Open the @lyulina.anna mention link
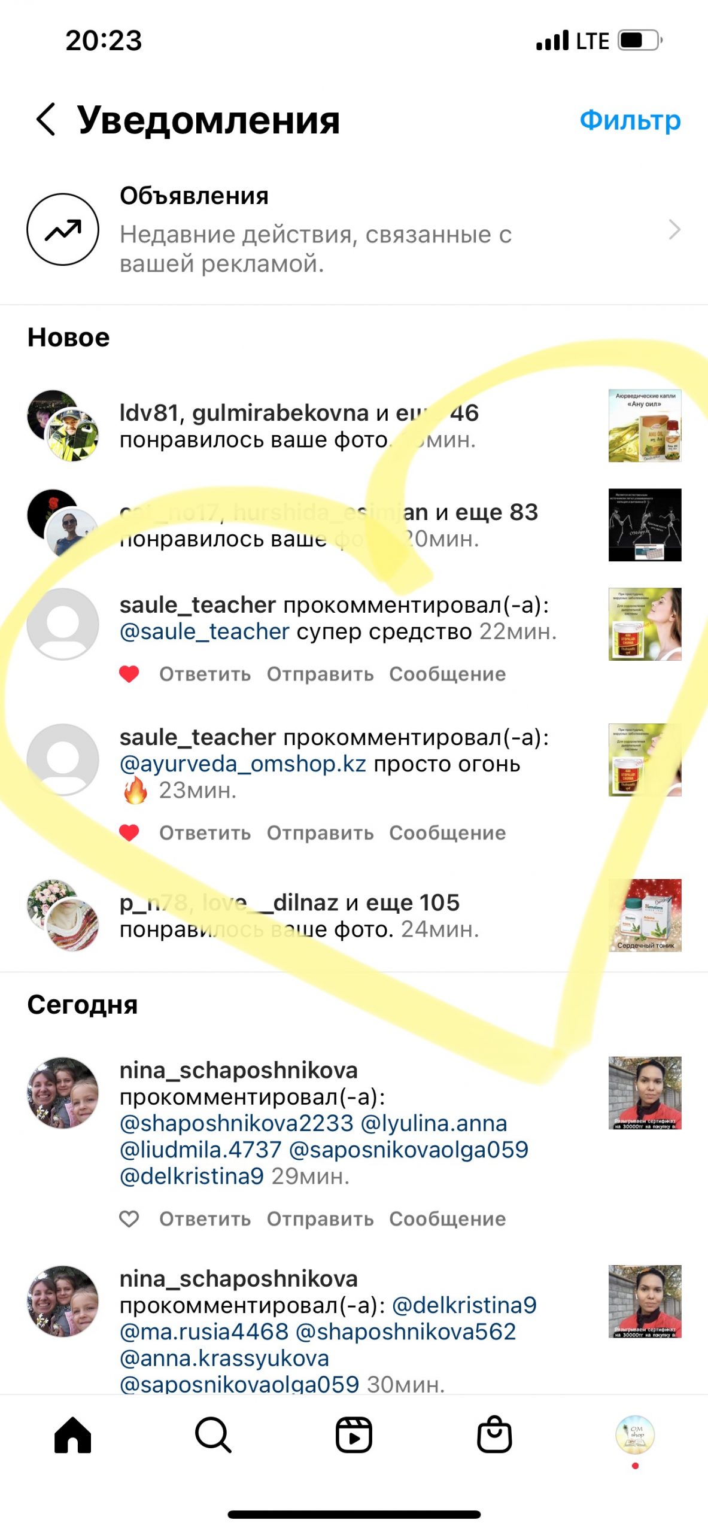The height and width of the screenshot is (1532, 708). click(434, 1123)
